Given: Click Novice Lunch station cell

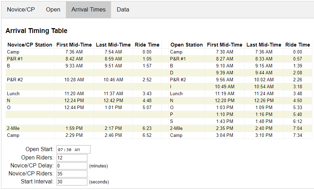Looking at the screenshot, I should pos(30,93).
